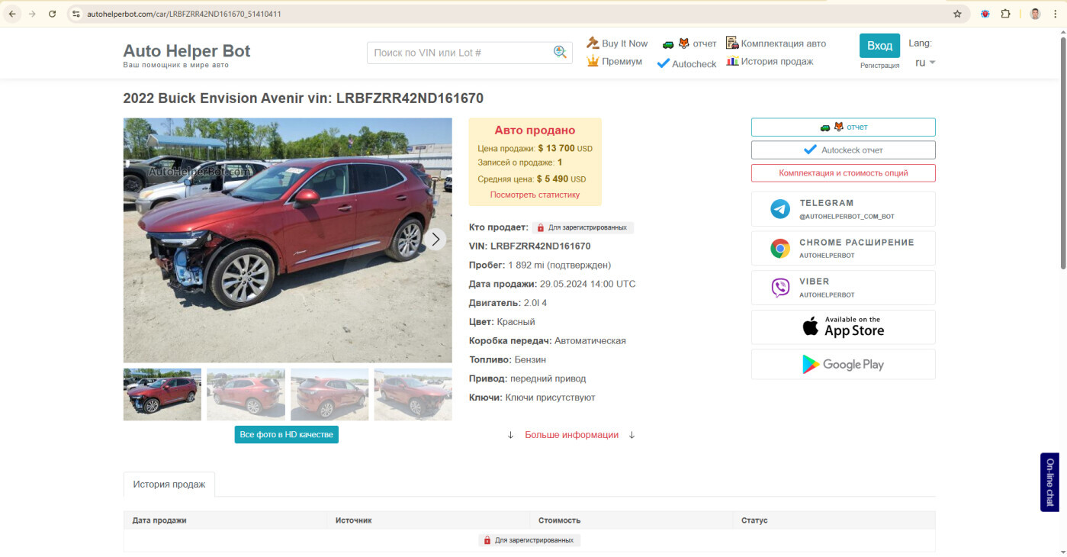Image resolution: width=1067 pixels, height=557 pixels.
Task: Select the fourth car photo thumbnail
Action: [x=413, y=394]
